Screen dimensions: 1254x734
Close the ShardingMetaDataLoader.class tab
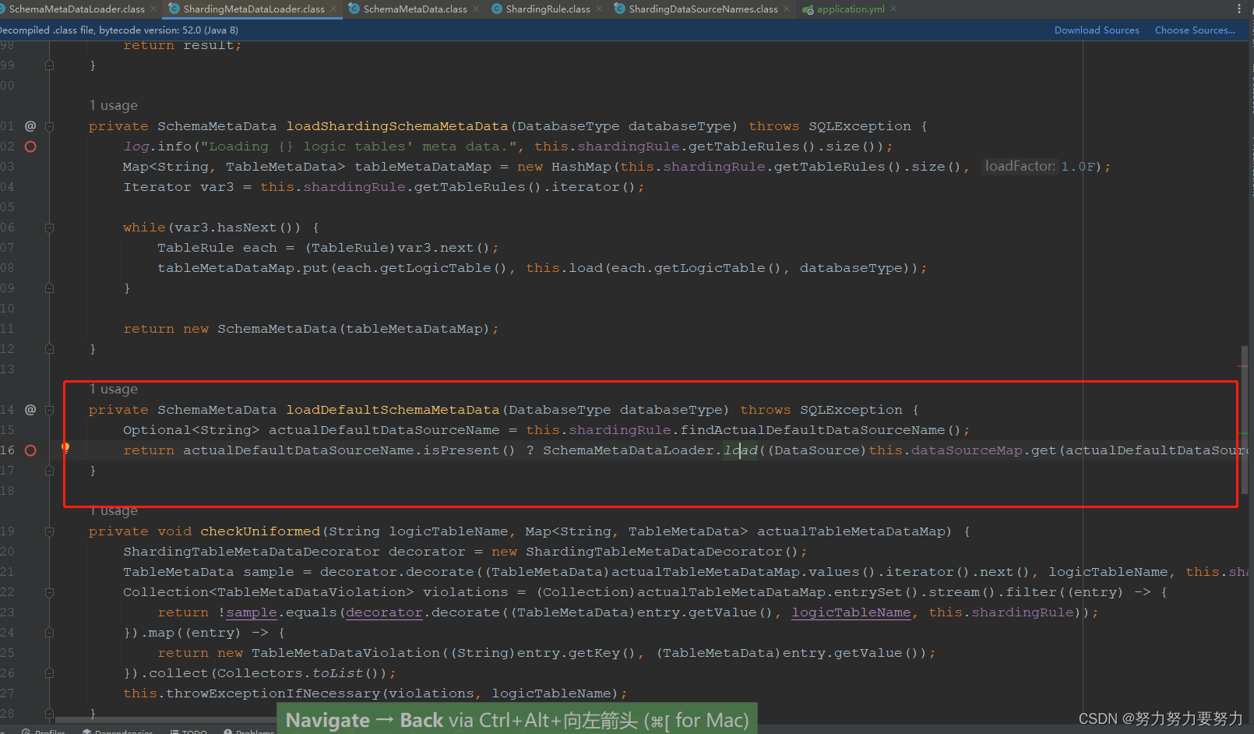tap(333, 9)
